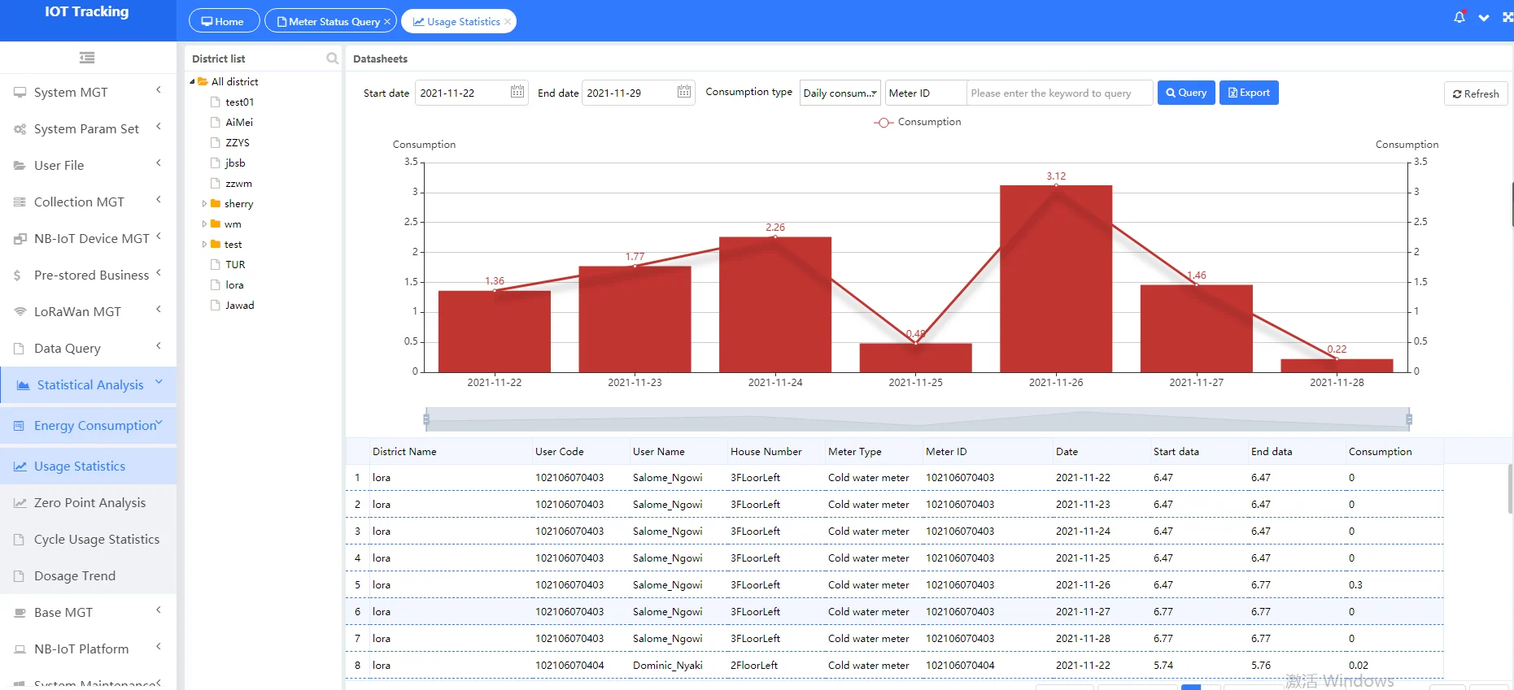This screenshot has width=1514, height=690.
Task: Open the Consumption type dropdown
Action: (840, 93)
